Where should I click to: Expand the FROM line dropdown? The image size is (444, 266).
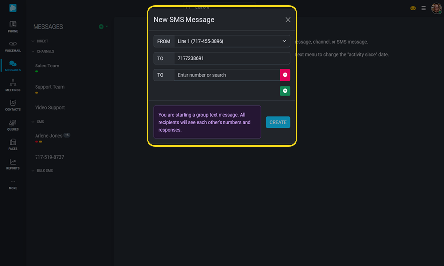click(231, 41)
